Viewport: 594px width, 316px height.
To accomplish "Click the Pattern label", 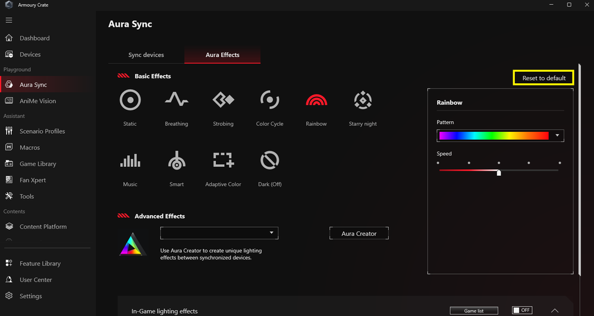I will [445, 122].
